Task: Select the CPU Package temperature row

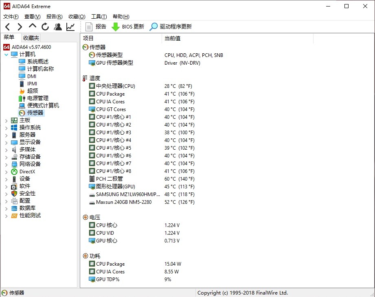Action: (x=142, y=94)
